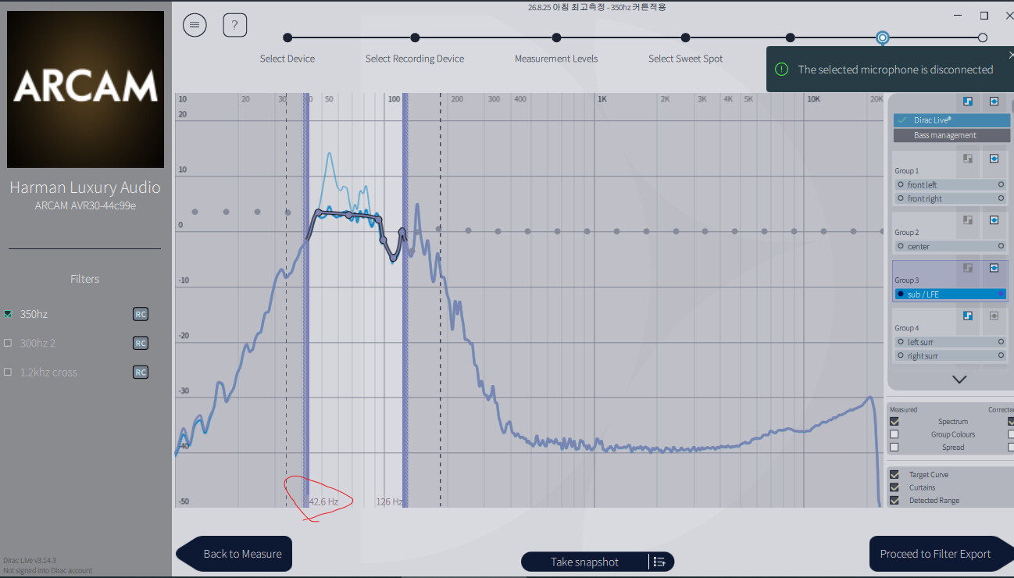The height and width of the screenshot is (578, 1014).
Task: Click the left curtain handle at 42.6 Hz
Action: pyautogui.click(x=306, y=301)
